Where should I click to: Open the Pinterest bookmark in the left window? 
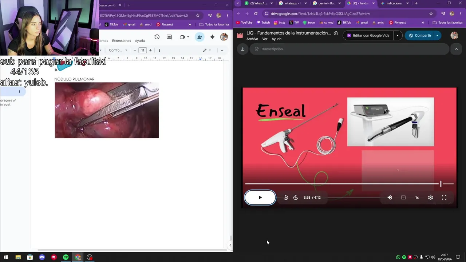click(165, 24)
